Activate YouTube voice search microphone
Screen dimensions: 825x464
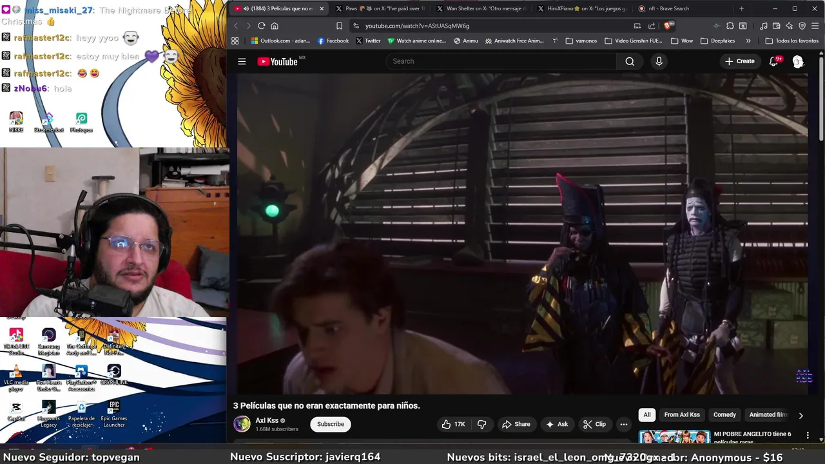[659, 61]
